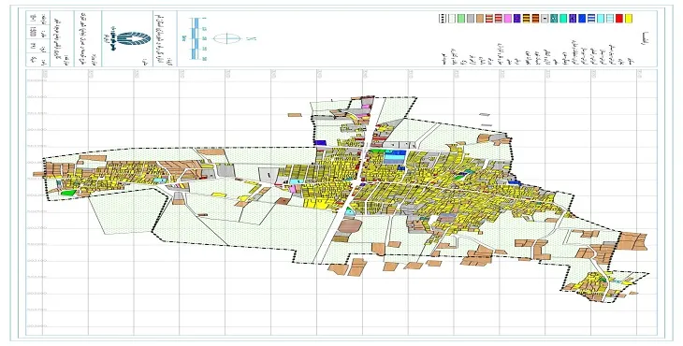Select the tan brown legend swatch
This screenshot has width=683, height=346.
point(480,19)
